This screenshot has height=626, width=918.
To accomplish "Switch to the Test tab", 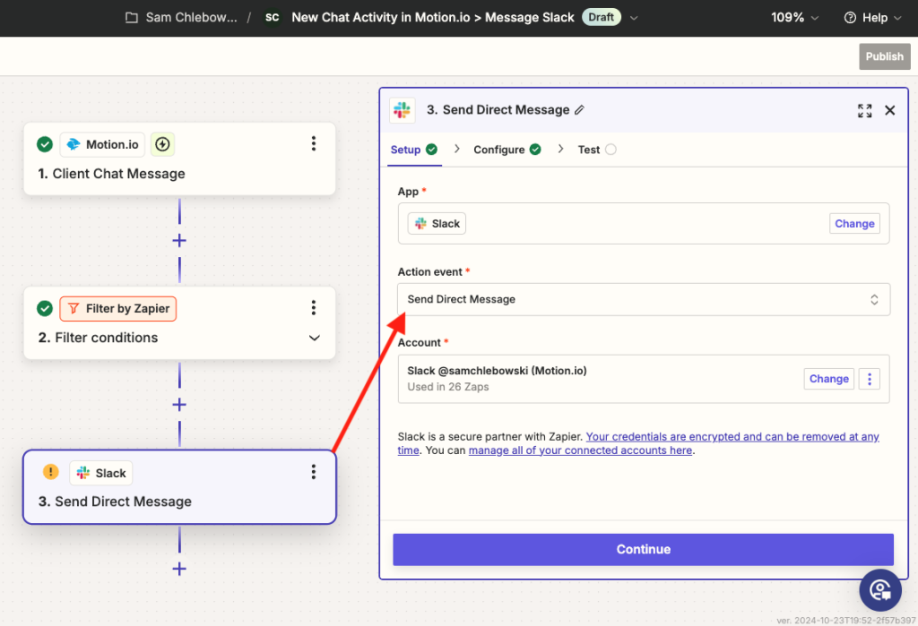I will coord(596,150).
